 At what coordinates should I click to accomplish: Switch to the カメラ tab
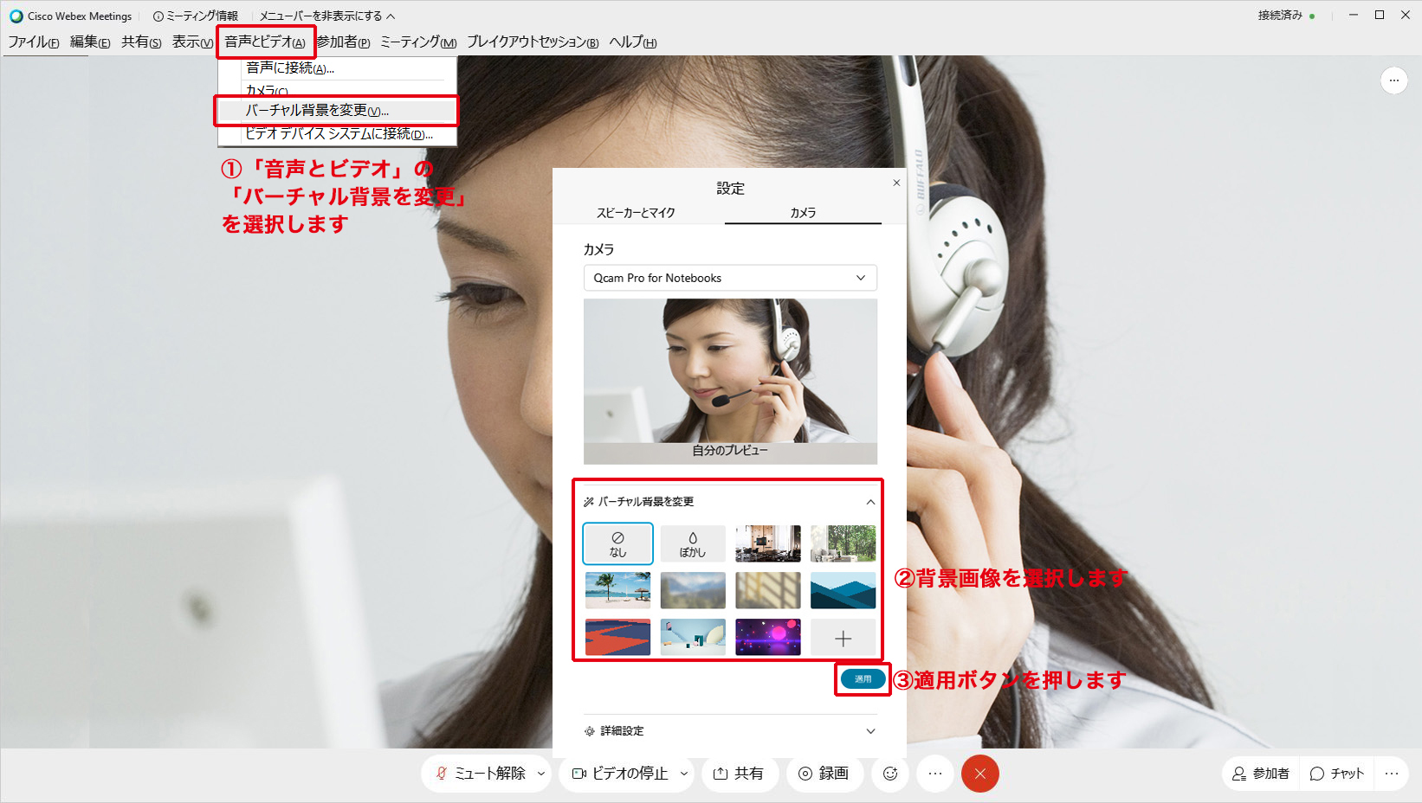pyautogui.click(x=803, y=213)
